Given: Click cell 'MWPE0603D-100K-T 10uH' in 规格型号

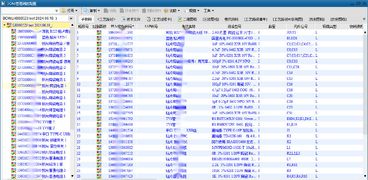Looking at the screenshot, I should tap(234, 147).
